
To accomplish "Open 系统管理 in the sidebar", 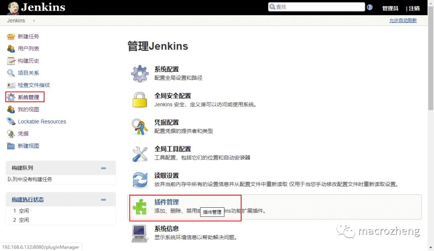I will pyautogui.click(x=28, y=97).
